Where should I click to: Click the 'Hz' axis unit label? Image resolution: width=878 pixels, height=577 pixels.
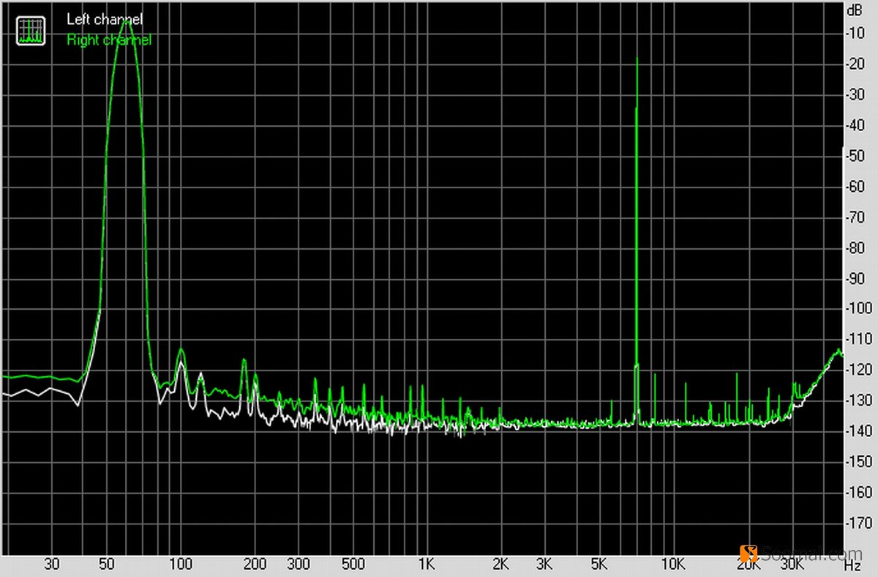(x=852, y=565)
